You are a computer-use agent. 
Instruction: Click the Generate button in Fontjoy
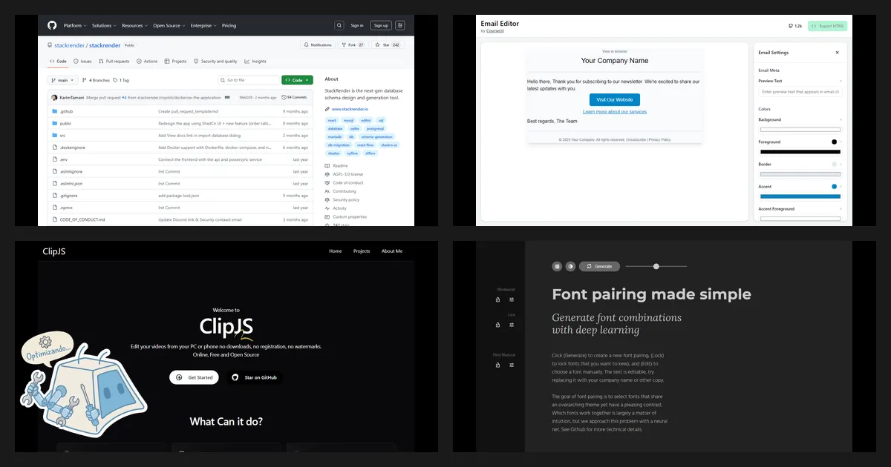click(x=599, y=266)
